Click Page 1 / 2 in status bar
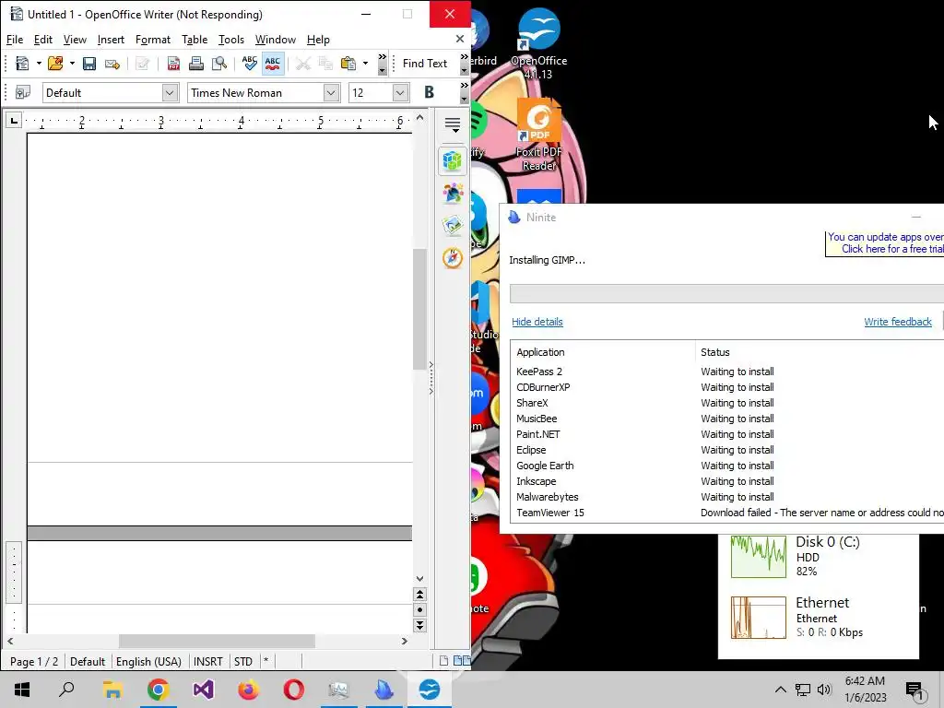The image size is (944, 708). click(34, 661)
